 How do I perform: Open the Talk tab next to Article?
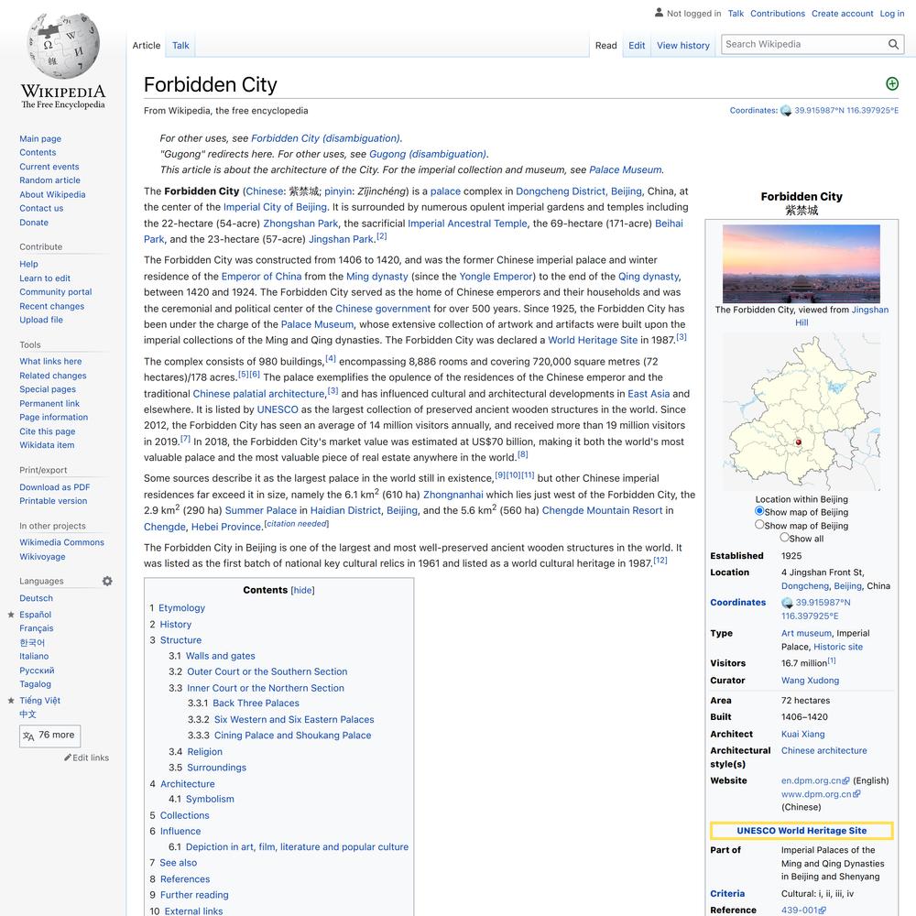click(180, 46)
